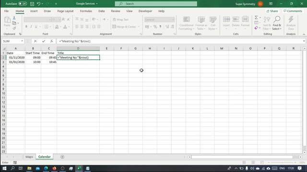This screenshot has width=307, height=172.
Task: Open the Page Layout tab
Action: tap(65, 11)
